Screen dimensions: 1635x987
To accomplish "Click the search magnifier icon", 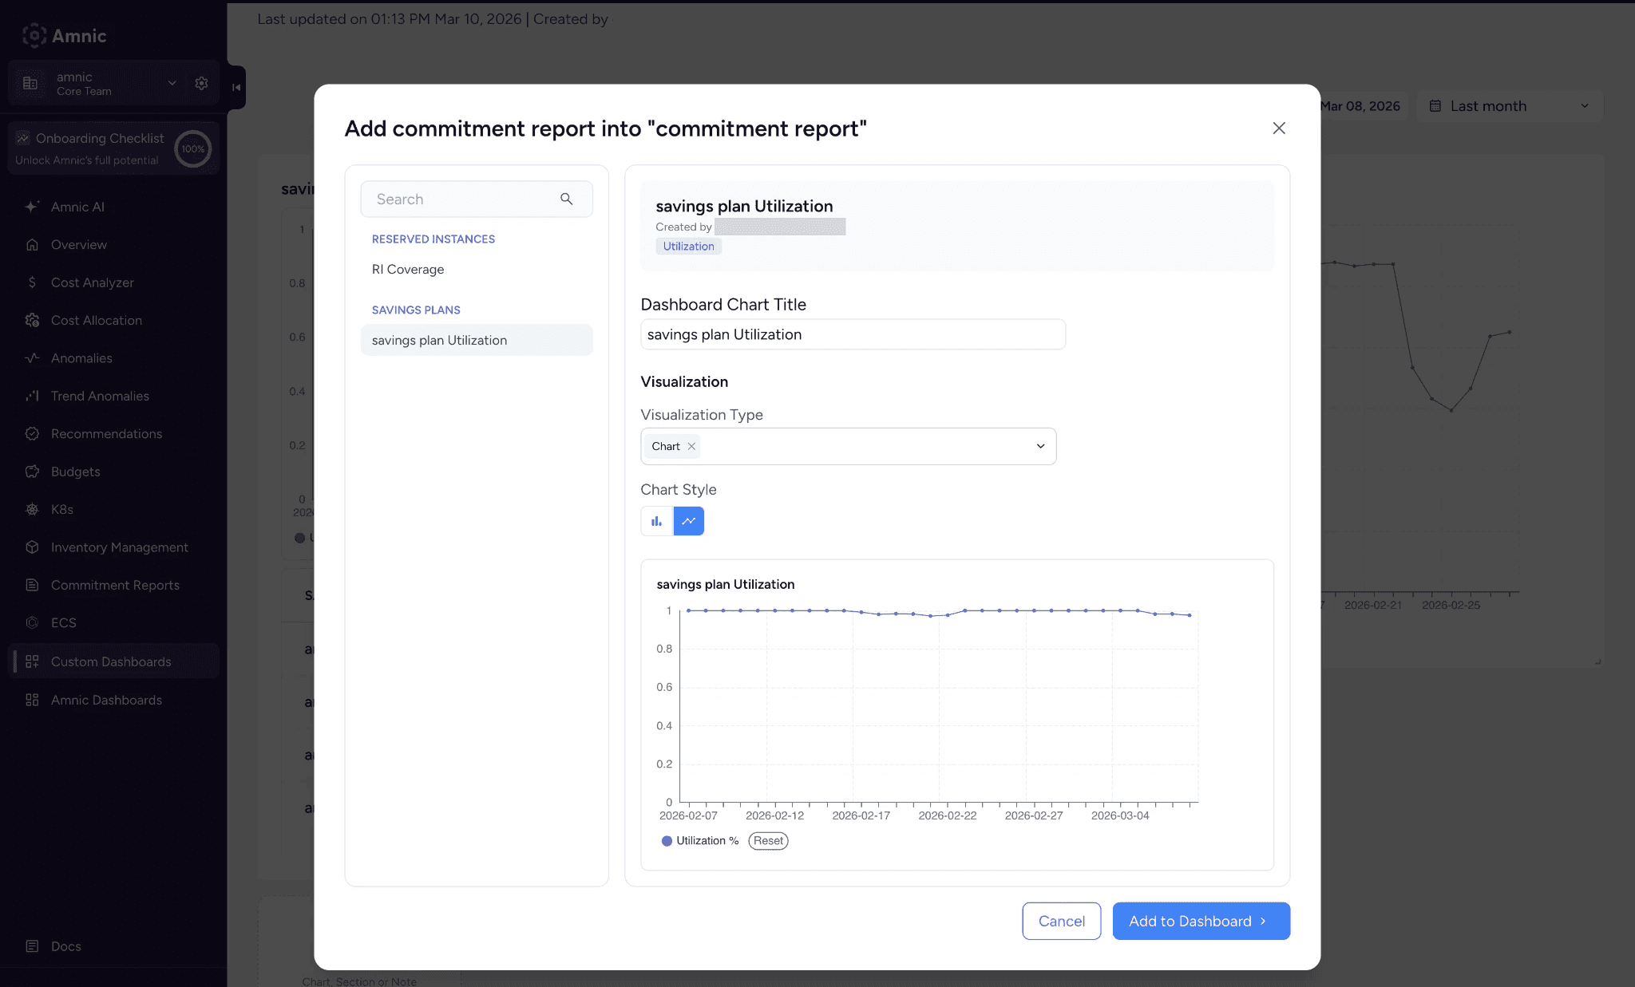I will tap(566, 199).
